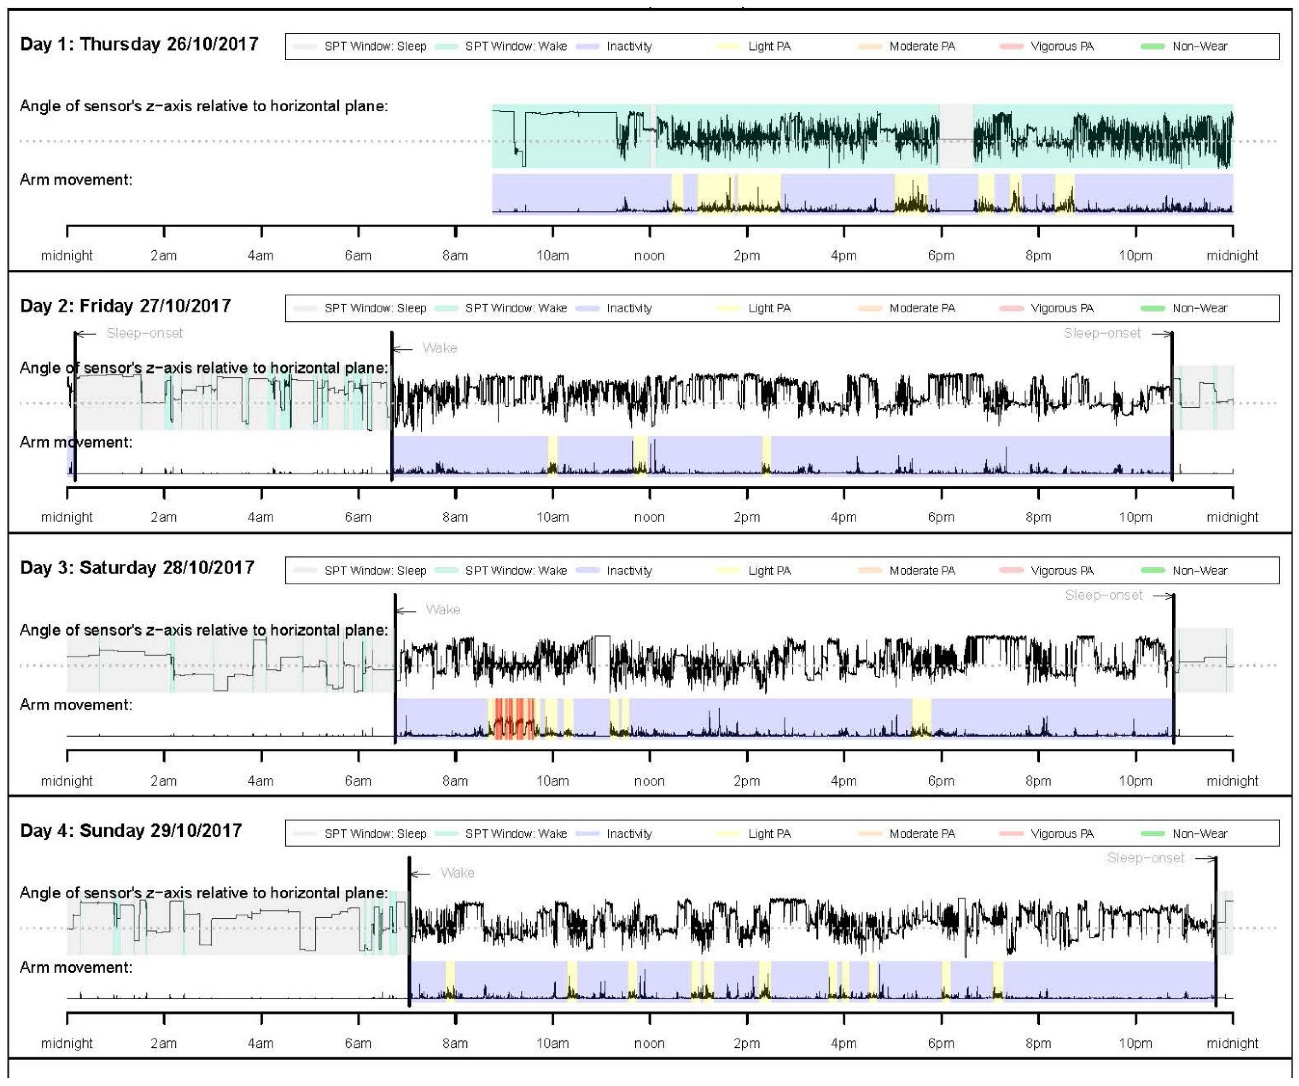Click the Light PA swatch in Day 2 legend
The height and width of the screenshot is (1086, 1299).
click(729, 308)
